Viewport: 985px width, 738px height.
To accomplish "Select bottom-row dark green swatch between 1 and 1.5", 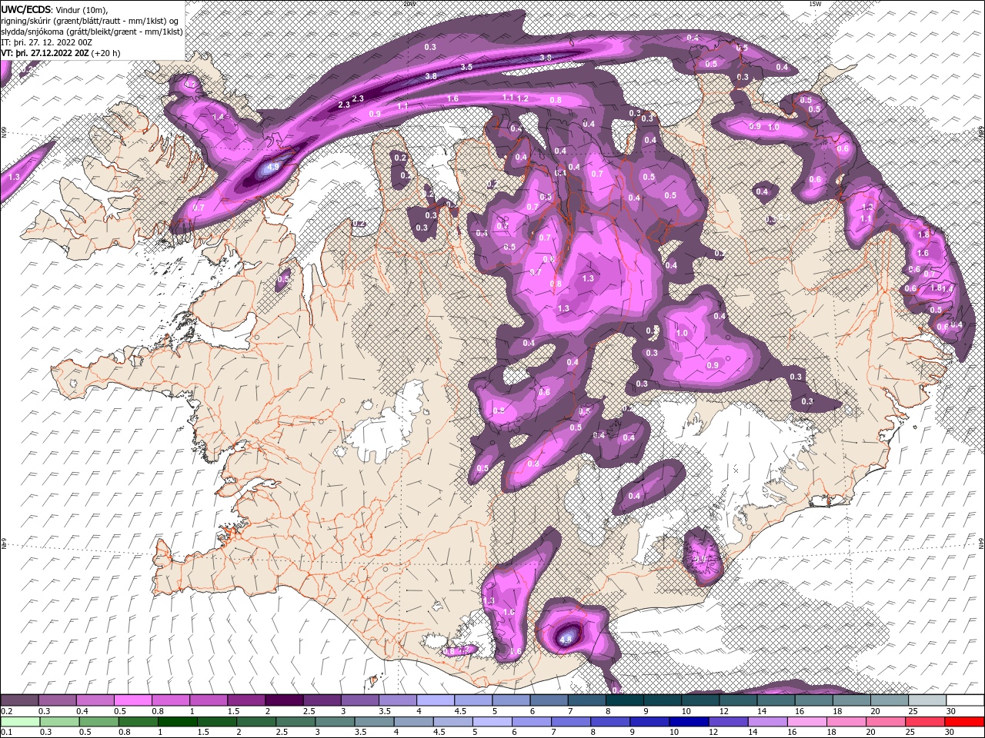I will [x=177, y=722].
